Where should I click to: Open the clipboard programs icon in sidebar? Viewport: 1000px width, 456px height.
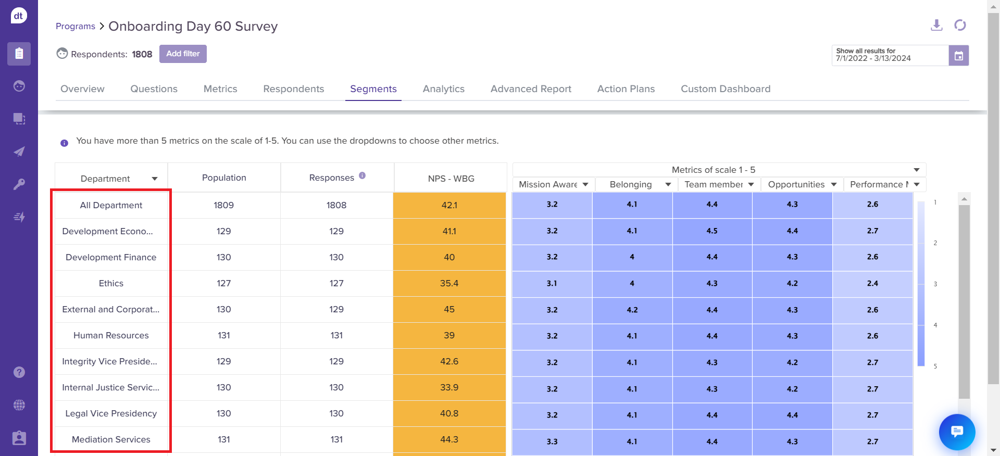pyautogui.click(x=19, y=54)
